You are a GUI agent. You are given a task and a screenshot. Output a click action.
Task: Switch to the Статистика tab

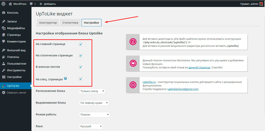(x=70, y=23)
